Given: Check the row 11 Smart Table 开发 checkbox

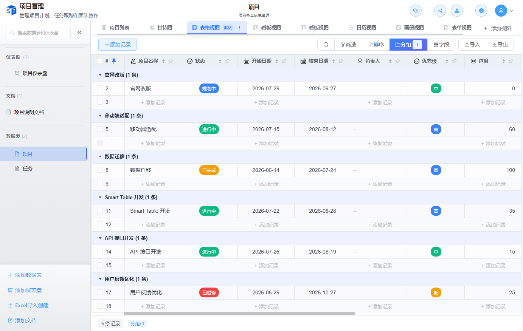Looking at the screenshot, I should pyautogui.click(x=100, y=210).
